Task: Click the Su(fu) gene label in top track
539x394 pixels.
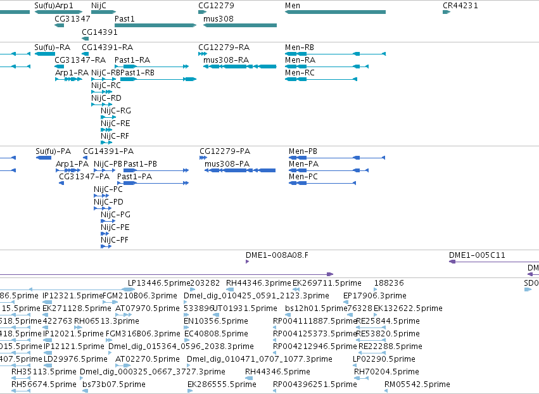Action: [x=45, y=6]
